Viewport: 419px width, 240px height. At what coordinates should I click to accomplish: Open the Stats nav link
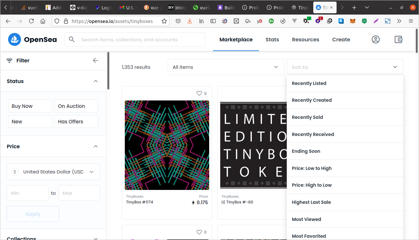pyautogui.click(x=272, y=39)
